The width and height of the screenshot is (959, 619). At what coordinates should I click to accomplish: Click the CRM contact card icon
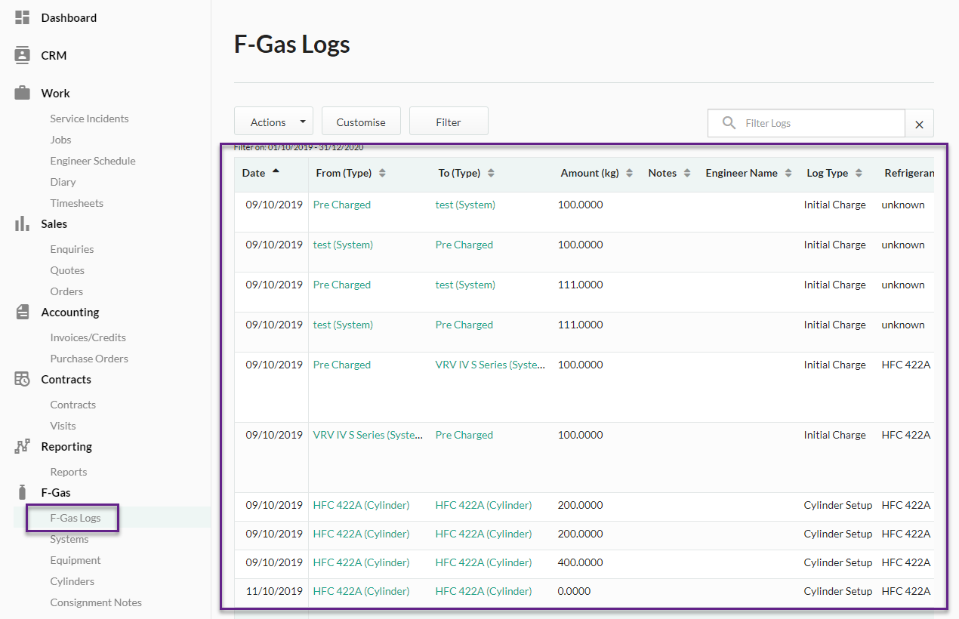(x=23, y=55)
